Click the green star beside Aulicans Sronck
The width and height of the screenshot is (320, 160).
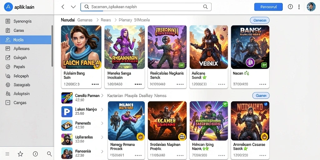pos(204,77)
